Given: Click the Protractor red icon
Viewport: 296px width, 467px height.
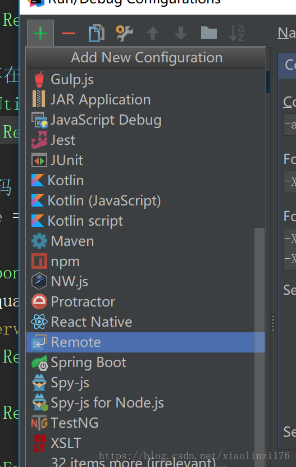Looking at the screenshot, I should [x=39, y=301].
